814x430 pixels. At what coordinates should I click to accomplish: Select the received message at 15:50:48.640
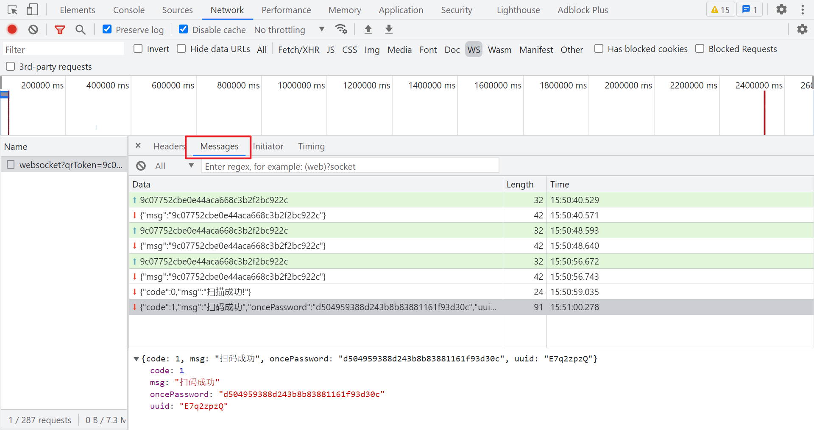471,245
